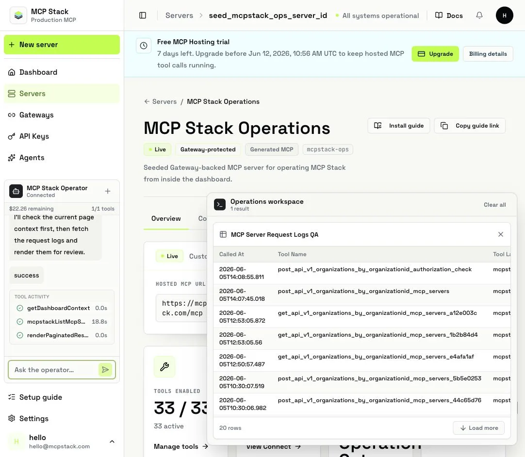Select the authorization_check log row
The height and width of the screenshot is (457, 525).
(361, 273)
